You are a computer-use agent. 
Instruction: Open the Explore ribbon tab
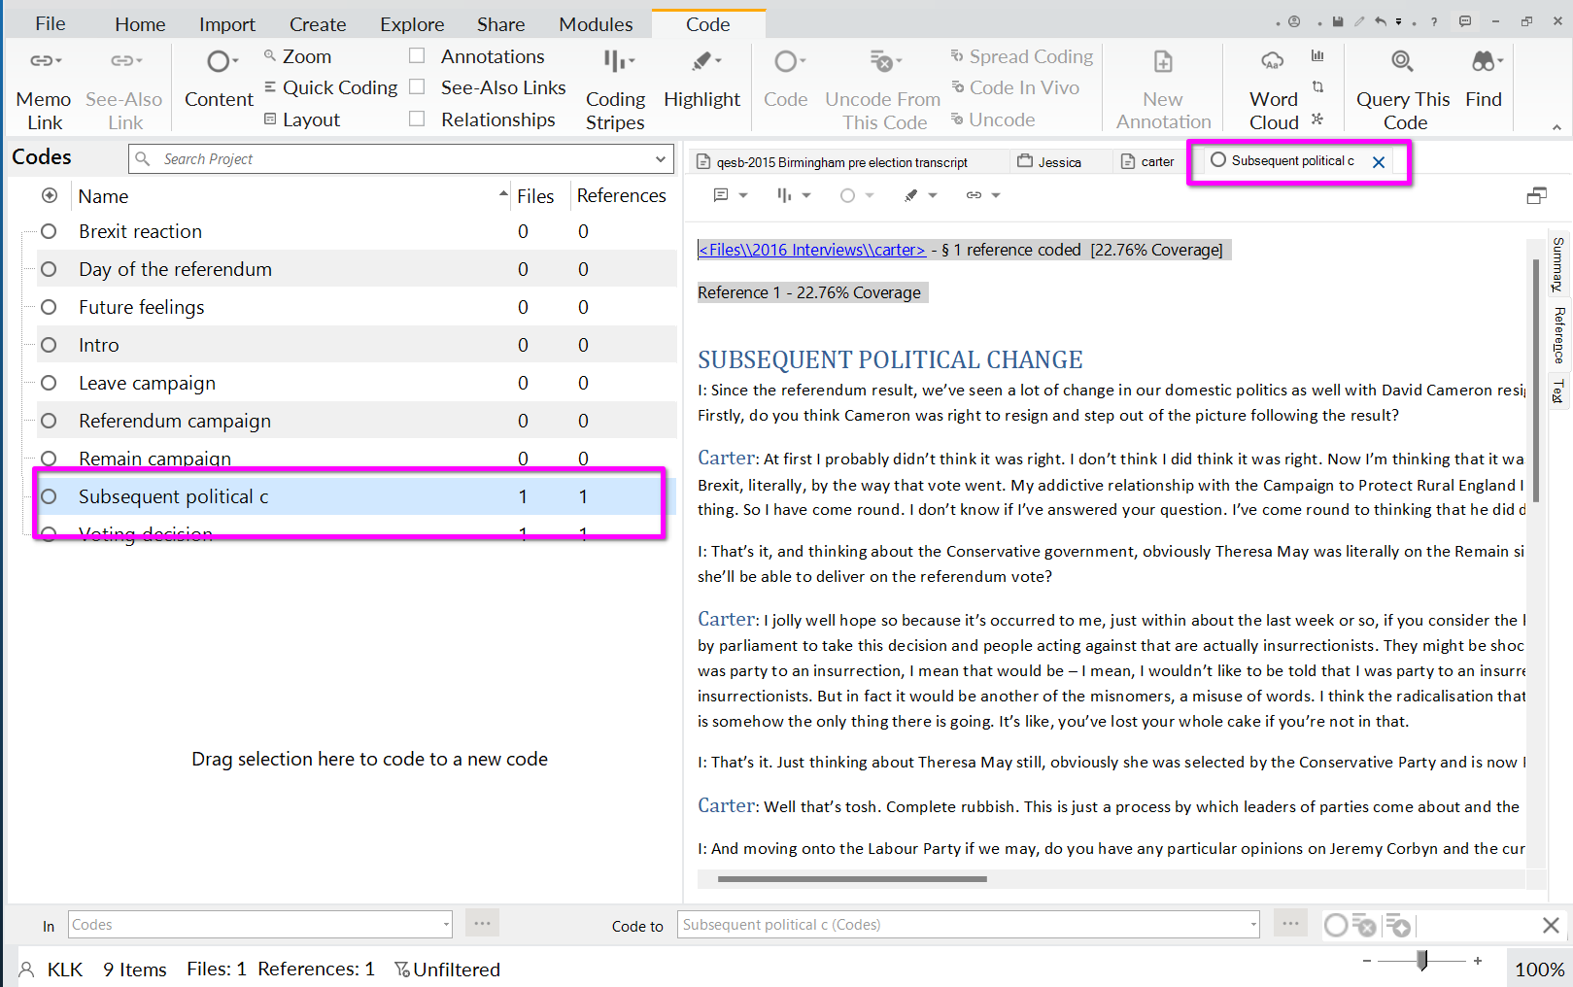click(412, 24)
